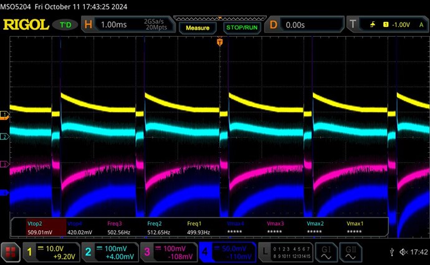Image resolution: width=430 pixels, height=265 pixels.
Task: Tap the RIGOL logo
Action: click(x=26, y=25)
